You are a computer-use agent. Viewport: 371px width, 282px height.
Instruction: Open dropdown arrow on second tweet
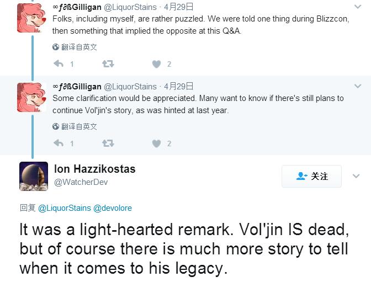pyautogui.click(x=357, y=87)
